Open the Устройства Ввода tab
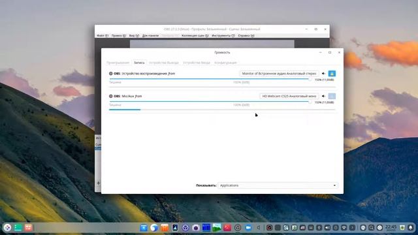Screen dimensions: 418x235 (x=197, y=63)
